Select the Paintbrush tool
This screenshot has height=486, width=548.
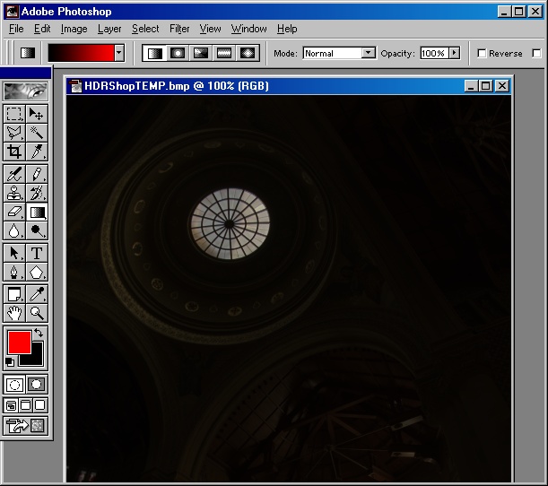pos(37,174)
